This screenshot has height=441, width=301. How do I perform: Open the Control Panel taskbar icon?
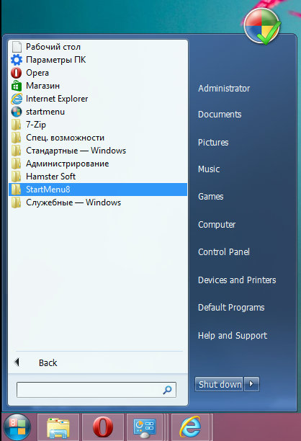click(x=145, y=427)
